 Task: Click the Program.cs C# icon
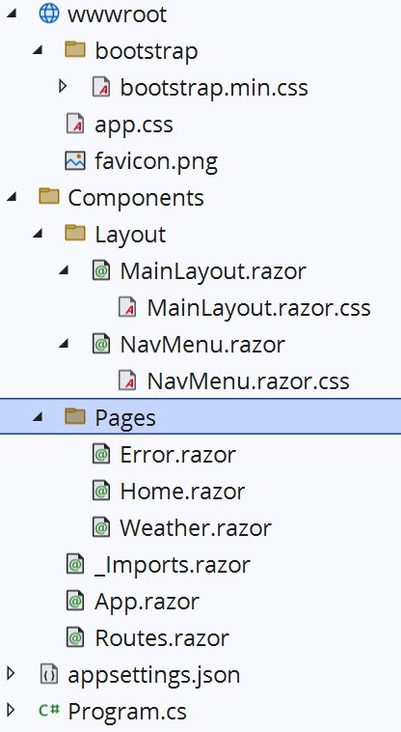click(49, 711)
